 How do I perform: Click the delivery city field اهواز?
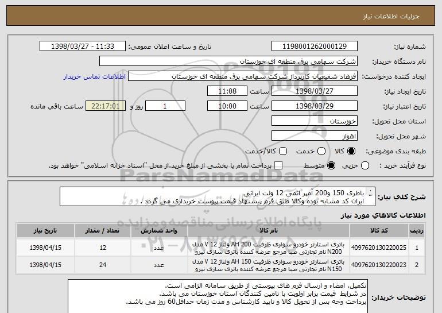click(315, 136)
